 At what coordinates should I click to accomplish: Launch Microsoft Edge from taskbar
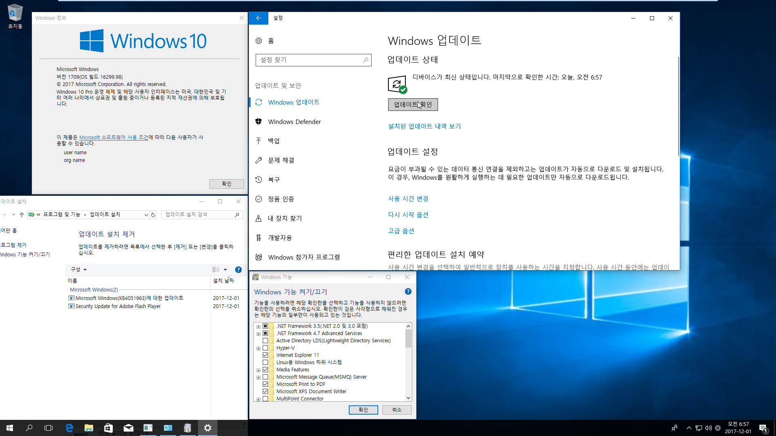[69, 428]
